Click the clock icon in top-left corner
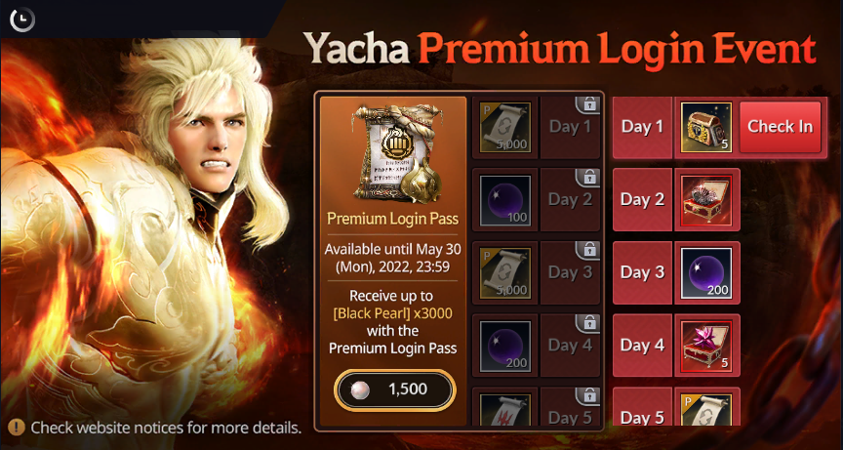 coord(21,20)
